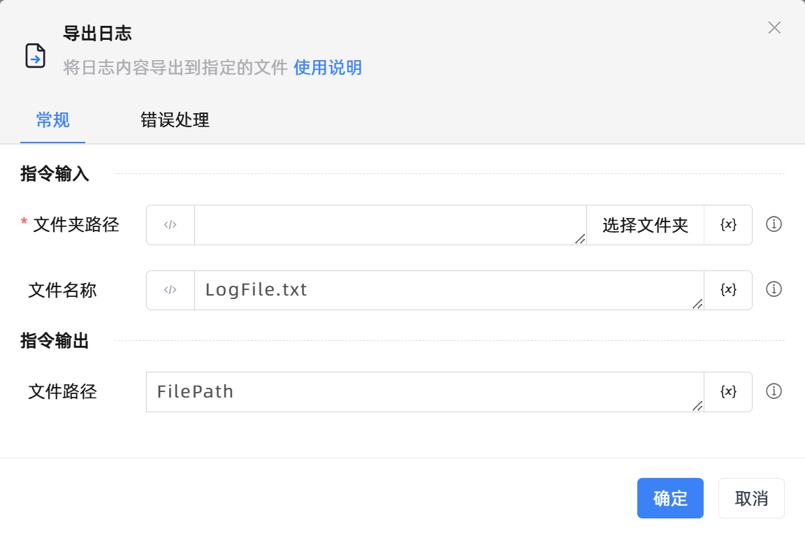Screen dimensions: 805x538
Task: Open variable picker for 文件路径 output
Action: 728,392
